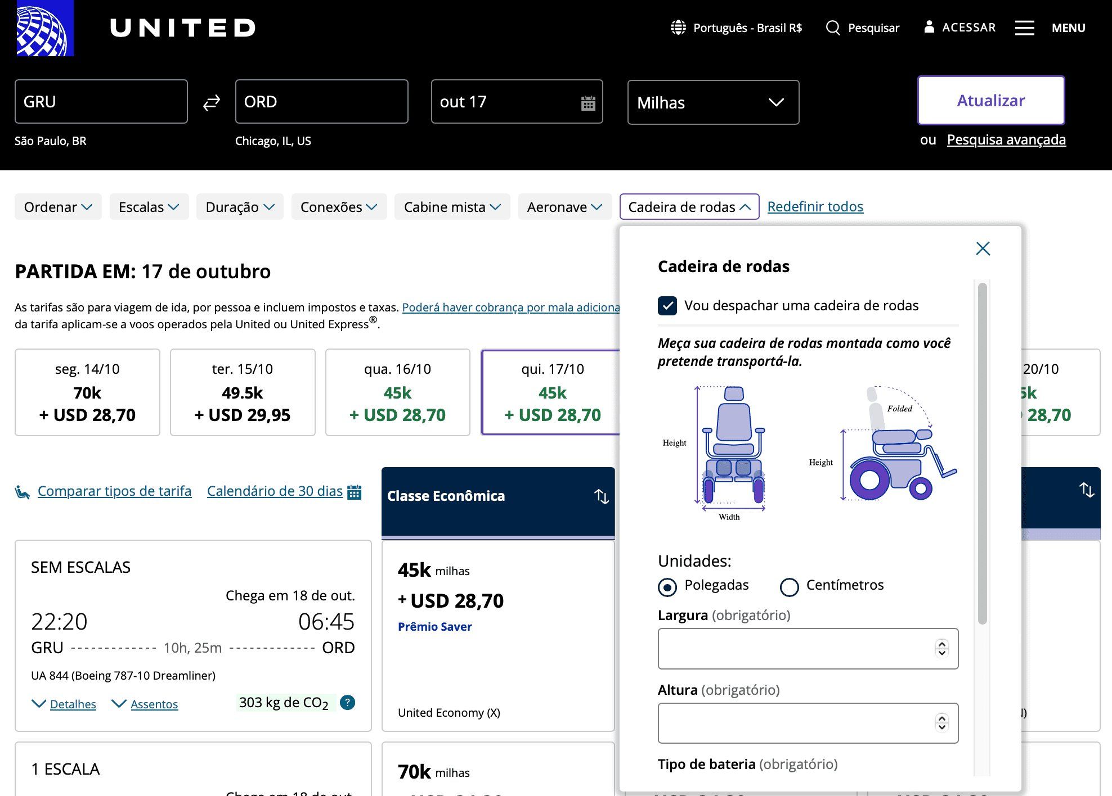Select the qui. 17/10 date tab

click(x=551, y=392)
